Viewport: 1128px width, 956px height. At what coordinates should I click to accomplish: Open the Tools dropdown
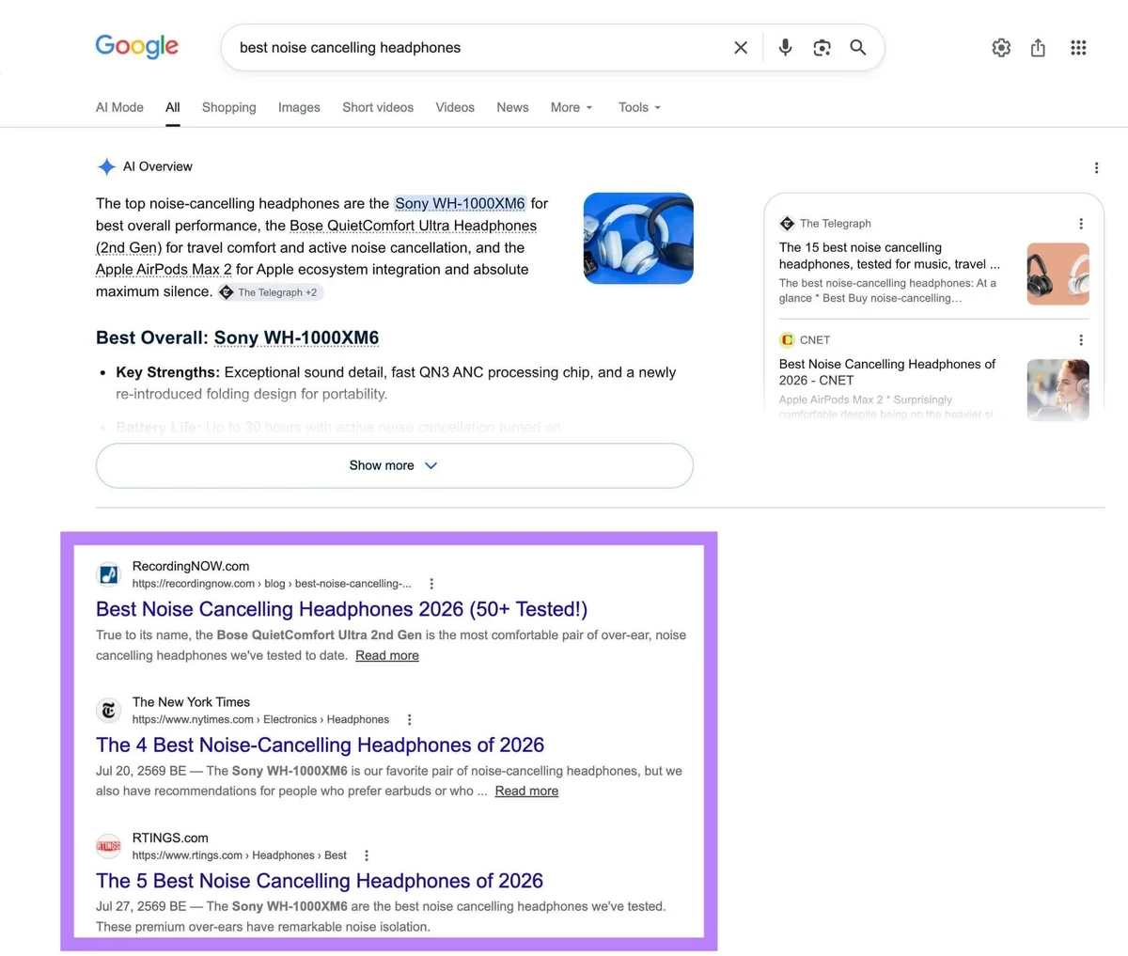[x=639, y=107]
